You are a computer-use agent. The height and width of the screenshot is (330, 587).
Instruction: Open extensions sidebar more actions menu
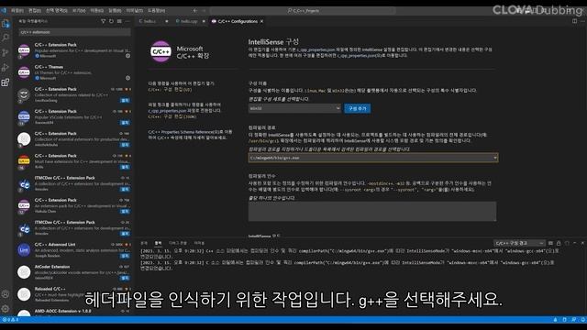[127, 21]
